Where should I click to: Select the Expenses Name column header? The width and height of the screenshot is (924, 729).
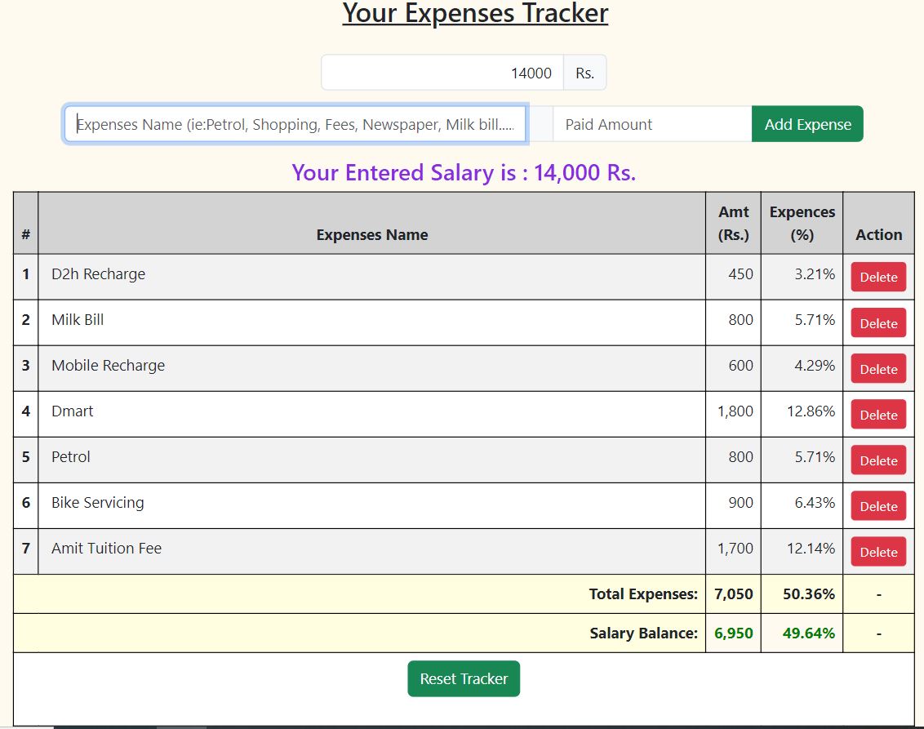click(371, 234)
